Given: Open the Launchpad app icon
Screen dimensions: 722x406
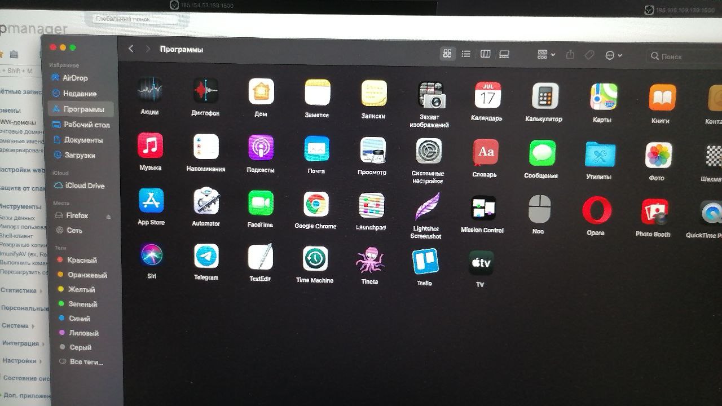Looking at the screenshot, I should [372, 205].
